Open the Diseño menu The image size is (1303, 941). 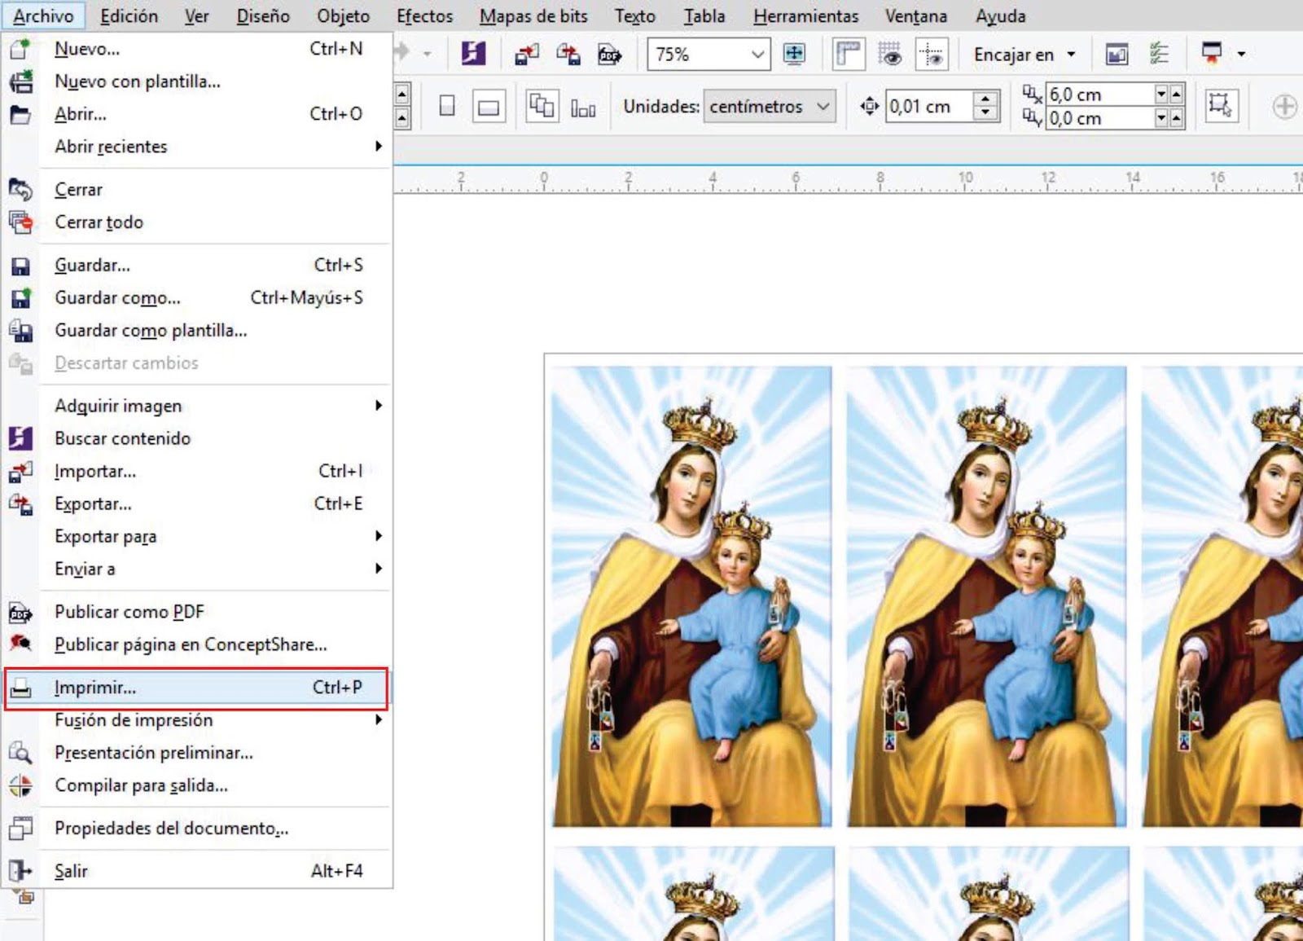click(x=263, y=16)
